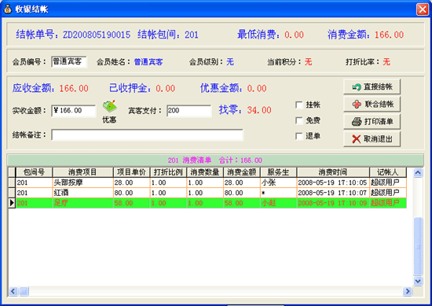Focus the 结帐备注 remarks input field
The height and width of the screenshot is (306, 432).
(x=147, y=135)
